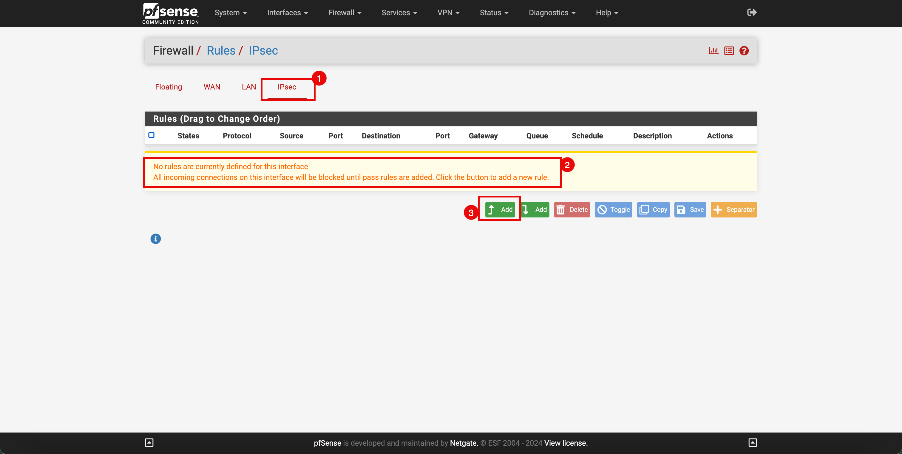Viewport: 902px width, 454px height.
Task: Click the blue info icon below the rules
Action: tap(155, 239)
